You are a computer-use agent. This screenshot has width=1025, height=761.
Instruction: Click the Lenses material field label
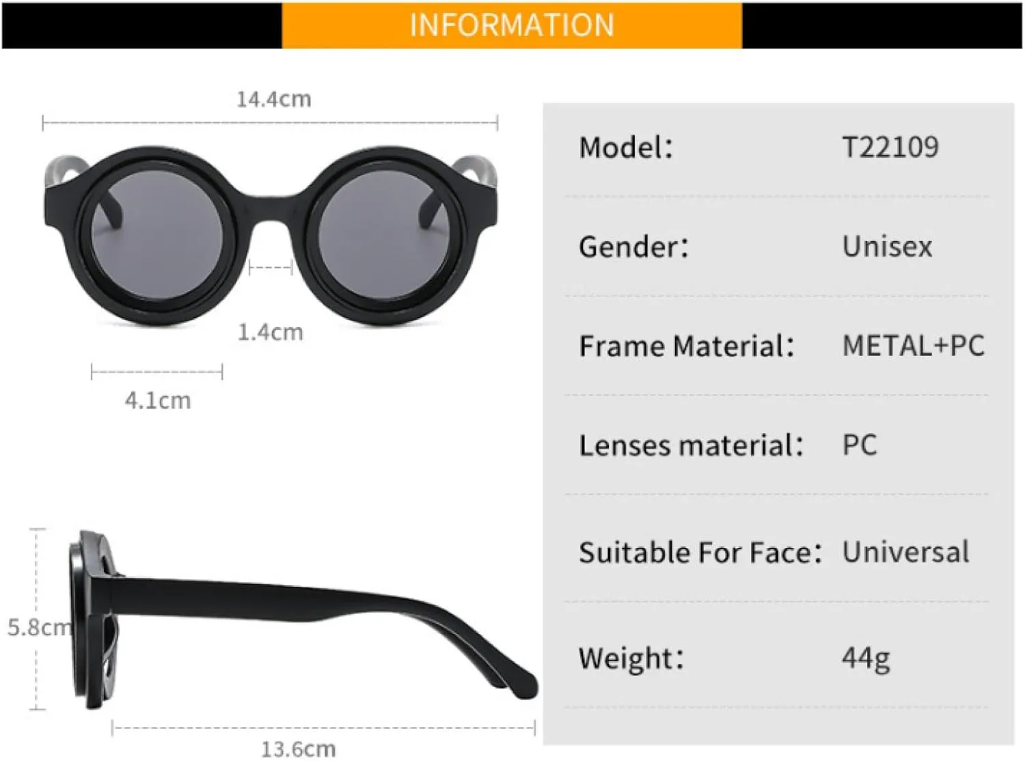pos(691,446)
